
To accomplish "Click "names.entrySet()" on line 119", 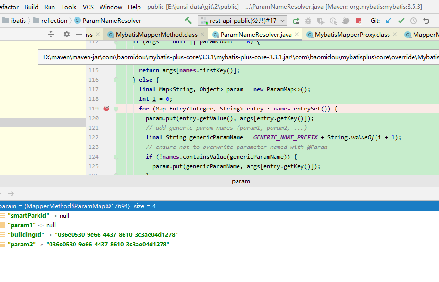I will click(302, 109).
